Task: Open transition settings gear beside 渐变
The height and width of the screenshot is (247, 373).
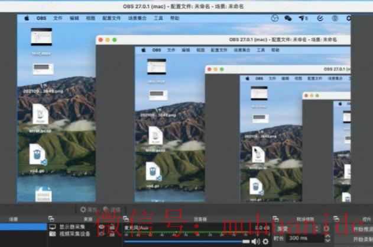Action: tap(326, 229)
